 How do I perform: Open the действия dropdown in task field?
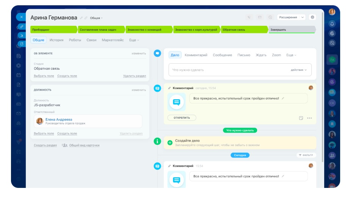click(298, 70)
